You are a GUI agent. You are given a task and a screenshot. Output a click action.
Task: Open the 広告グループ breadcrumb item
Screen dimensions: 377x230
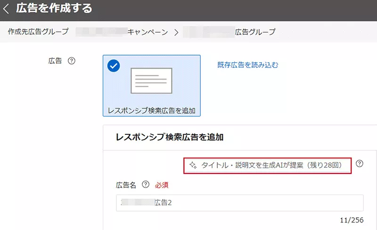coord(255,32)
